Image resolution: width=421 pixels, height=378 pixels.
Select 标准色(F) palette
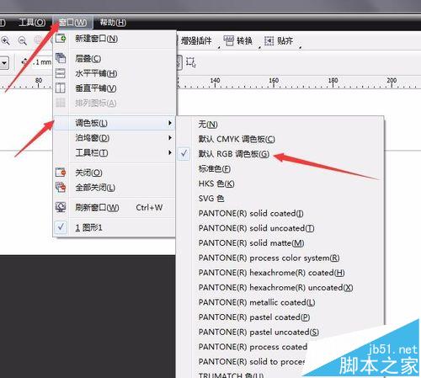tap(215, 169)
